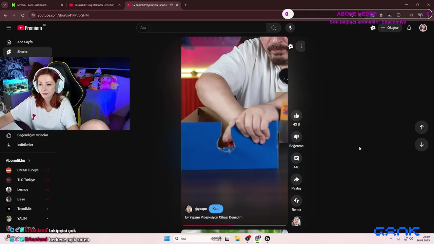
Task: Mute the tab using its speaker icon
Action: coord(171,5)
